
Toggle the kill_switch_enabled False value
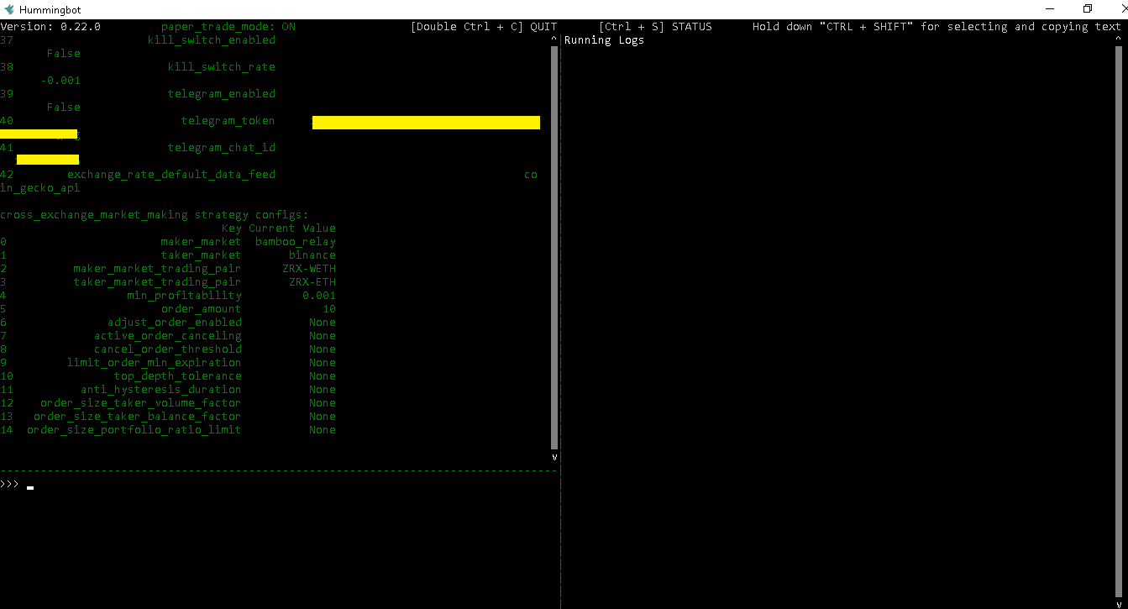coord(63,53)
